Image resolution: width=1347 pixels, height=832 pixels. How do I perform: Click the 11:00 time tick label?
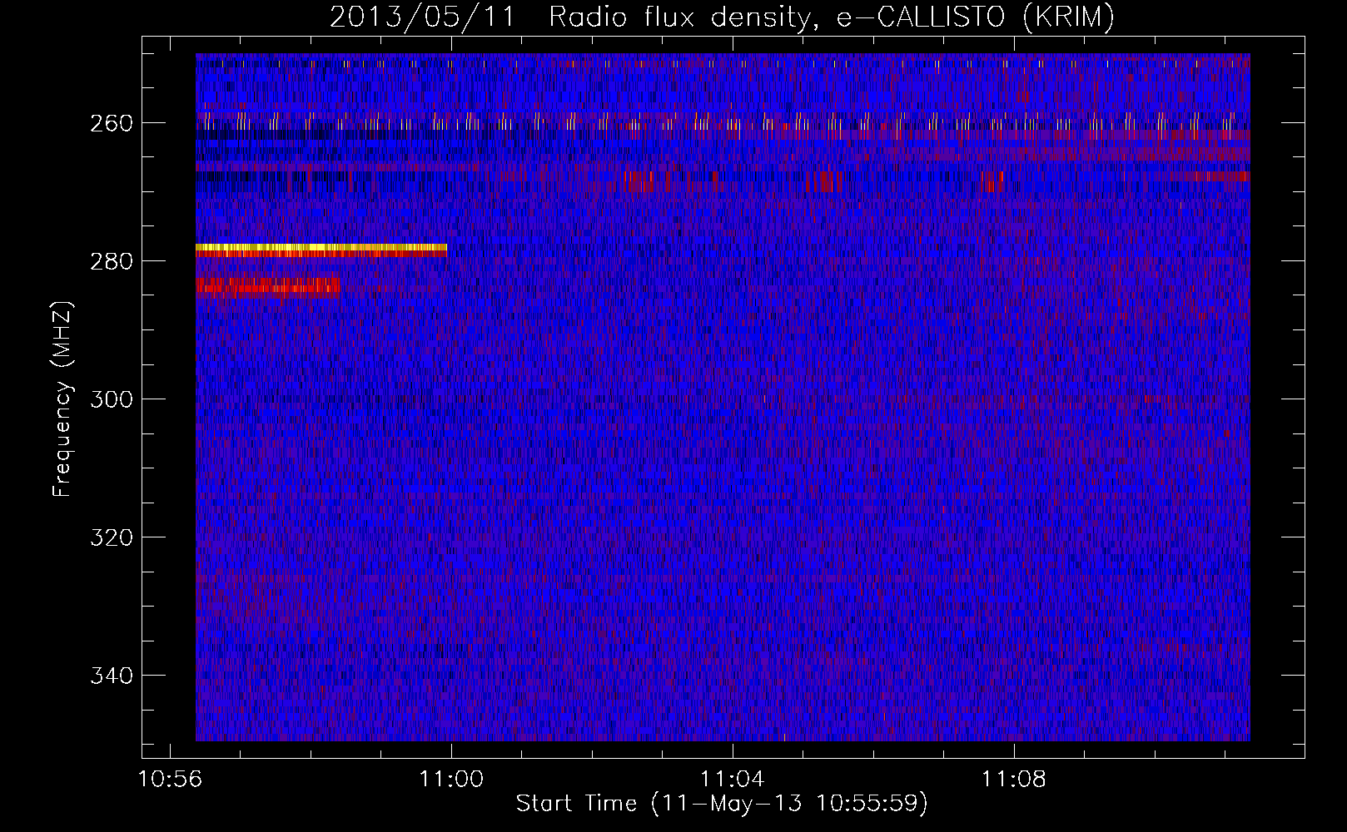pyautogui.click(x=451, y=780)
